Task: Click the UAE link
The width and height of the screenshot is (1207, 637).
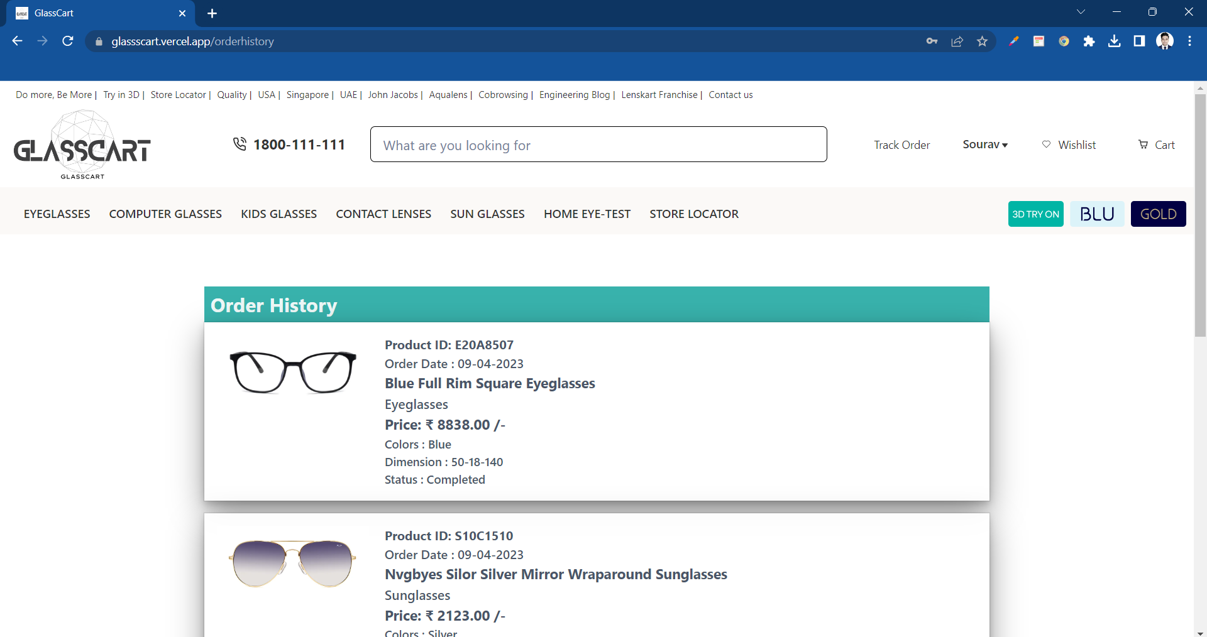Action: [348, 95]
